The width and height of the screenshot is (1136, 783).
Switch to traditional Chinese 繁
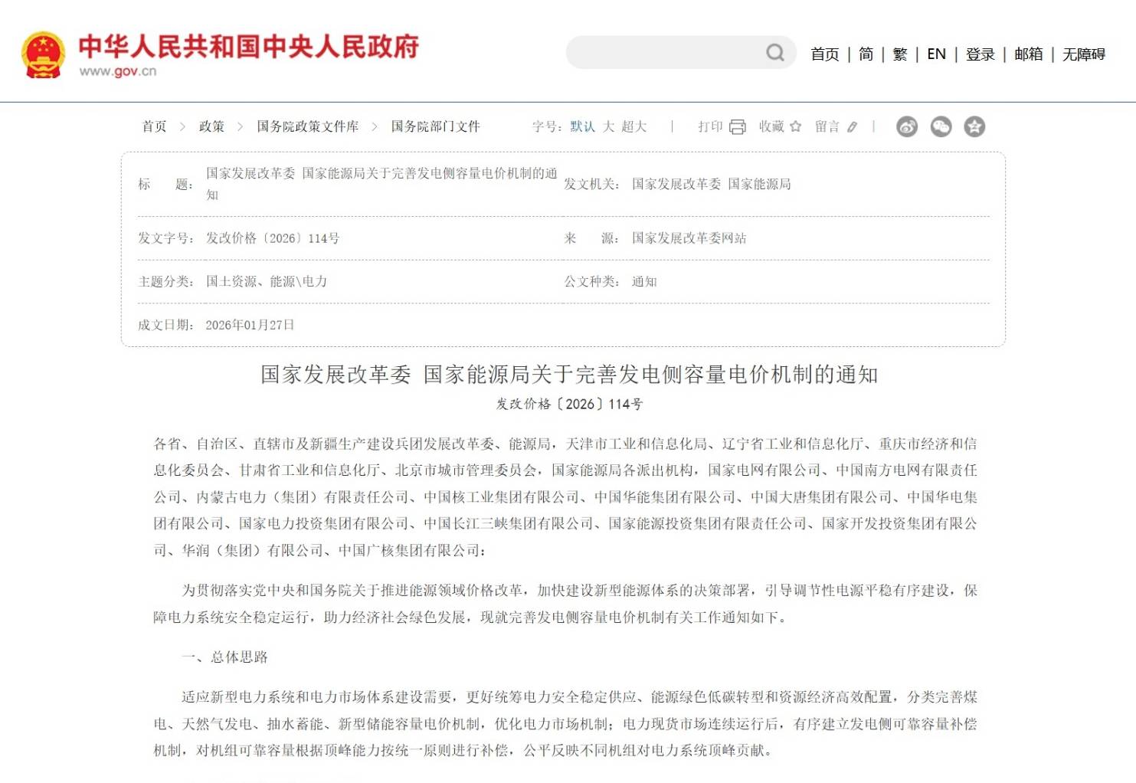tap(900, 54)
